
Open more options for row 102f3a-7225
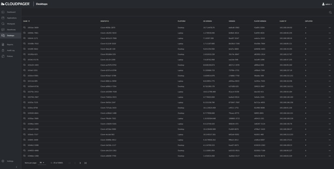[329, 103]
